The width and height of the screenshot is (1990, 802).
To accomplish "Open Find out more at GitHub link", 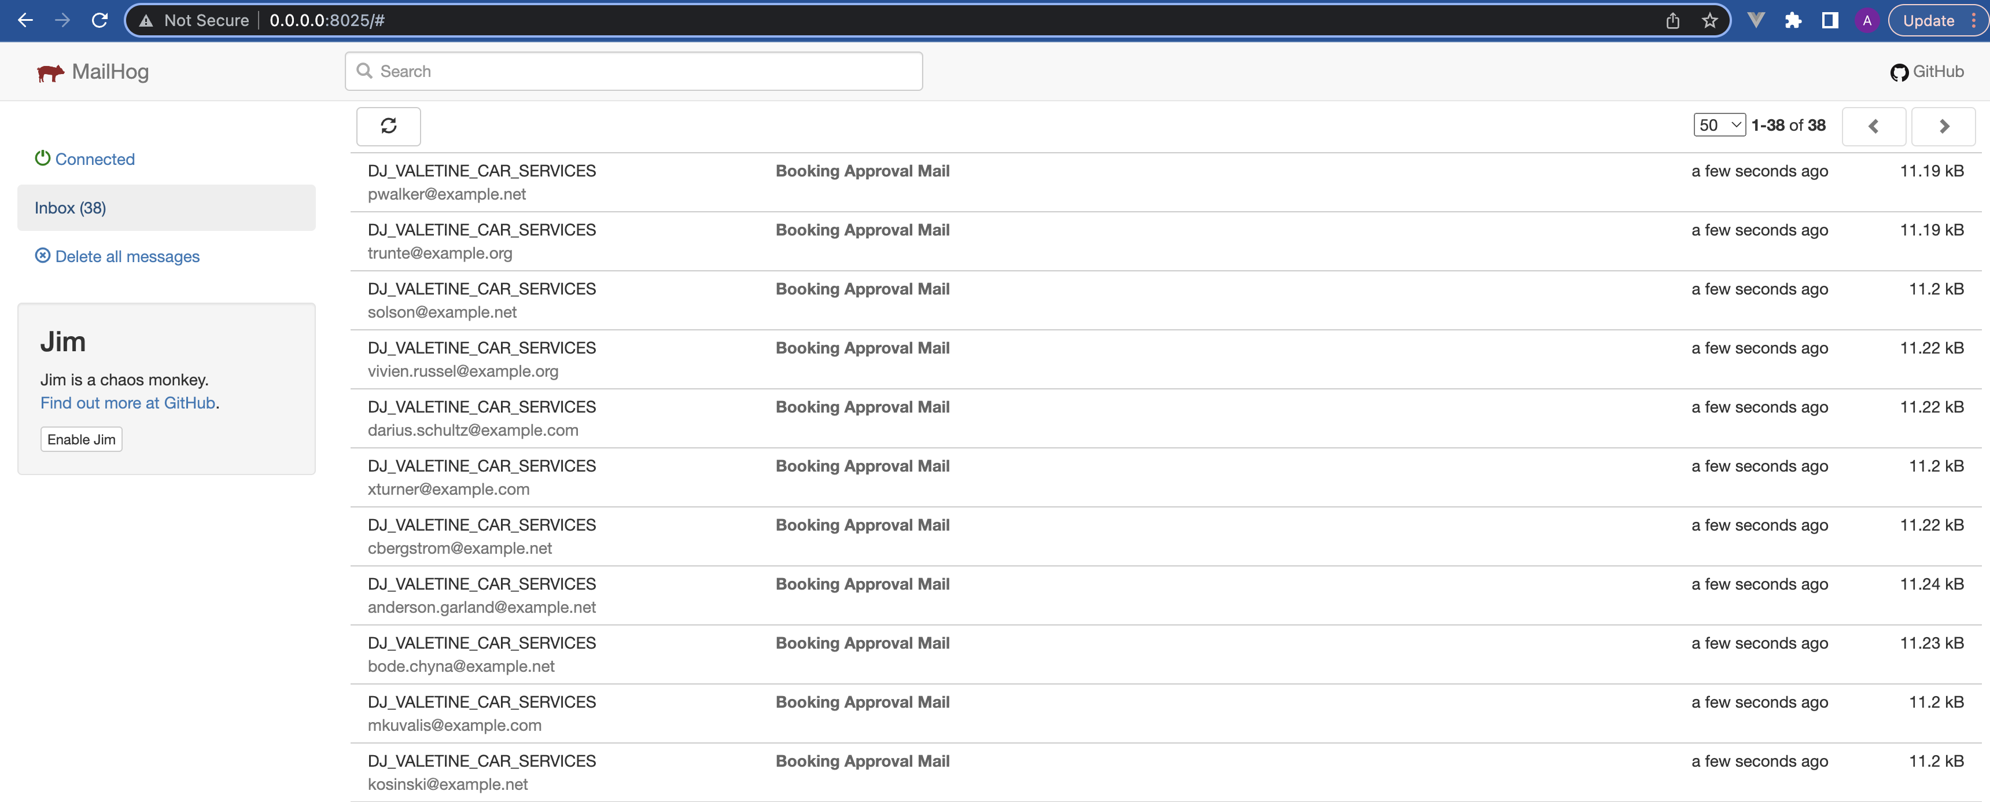I will point(127,403).
